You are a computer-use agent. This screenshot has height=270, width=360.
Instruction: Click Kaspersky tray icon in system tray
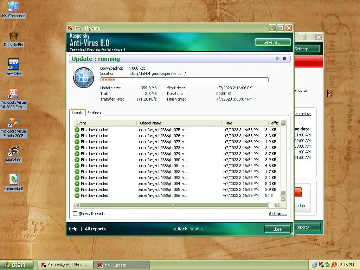tap(321, 265)
